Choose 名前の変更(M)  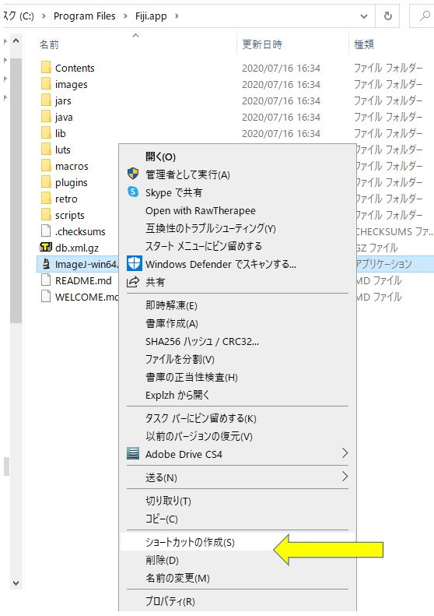click(178, 578)
